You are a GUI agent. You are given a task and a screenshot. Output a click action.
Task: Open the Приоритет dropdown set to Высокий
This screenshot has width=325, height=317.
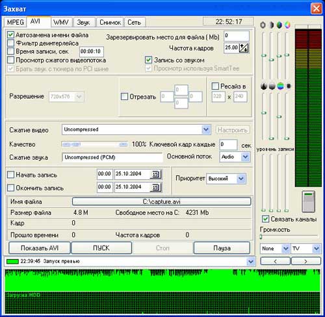pos(241,179)
